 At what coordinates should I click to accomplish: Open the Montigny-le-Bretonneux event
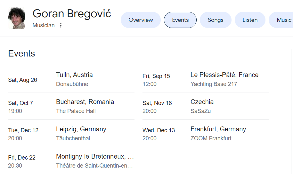(x=71, y=161)
